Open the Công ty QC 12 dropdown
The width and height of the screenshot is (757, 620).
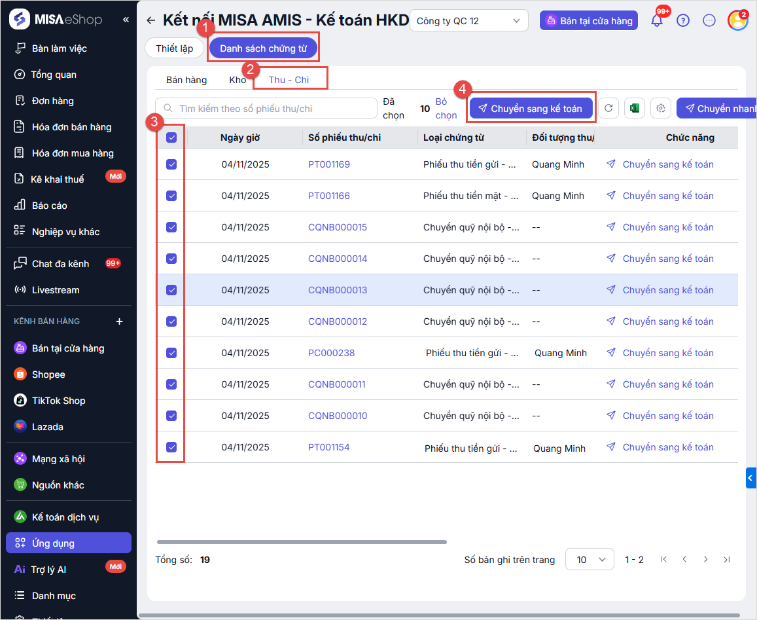coord(468,20)
